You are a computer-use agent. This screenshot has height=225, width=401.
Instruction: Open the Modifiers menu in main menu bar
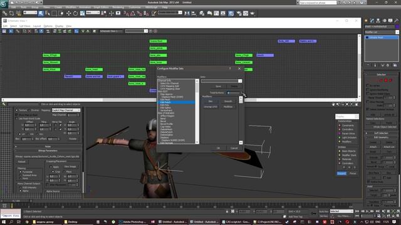(x=71, y=7)
